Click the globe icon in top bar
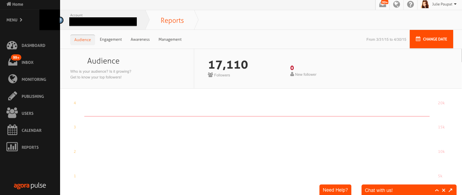Viewport: 462px width, 195px height. pos(396,4)
